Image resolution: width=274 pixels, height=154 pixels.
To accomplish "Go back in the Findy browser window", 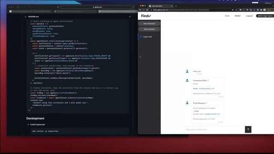I will coord(140,10).
